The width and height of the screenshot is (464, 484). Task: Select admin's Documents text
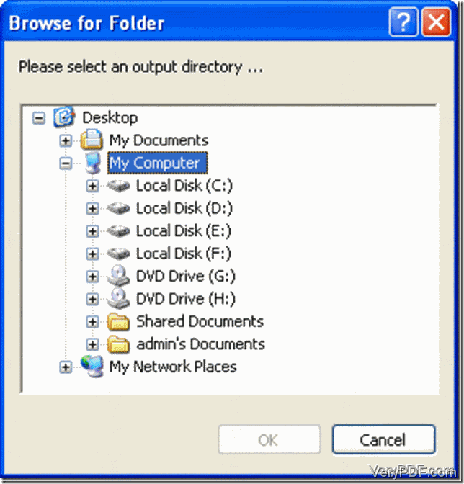point(201,344)
